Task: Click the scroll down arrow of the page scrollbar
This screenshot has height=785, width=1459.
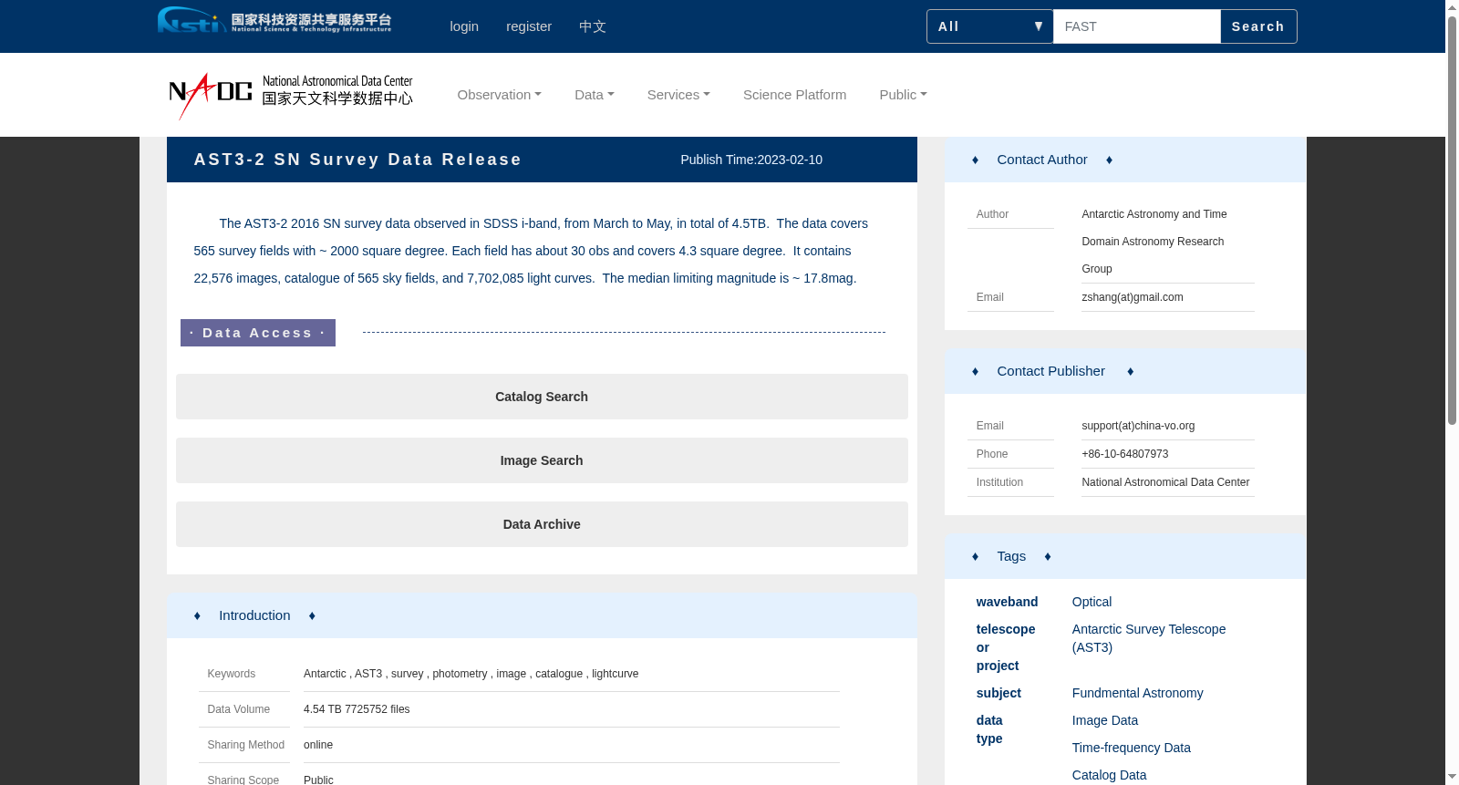Action: pos(1452,778)
